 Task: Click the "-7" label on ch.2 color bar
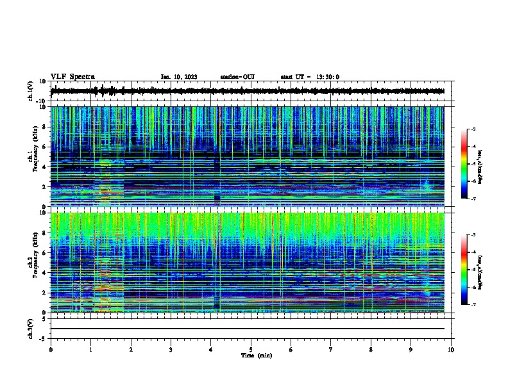coord(473,305)
